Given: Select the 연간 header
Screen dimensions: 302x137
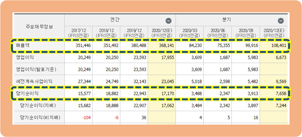Looking at the screenshot, I should [x=114, y=20].
